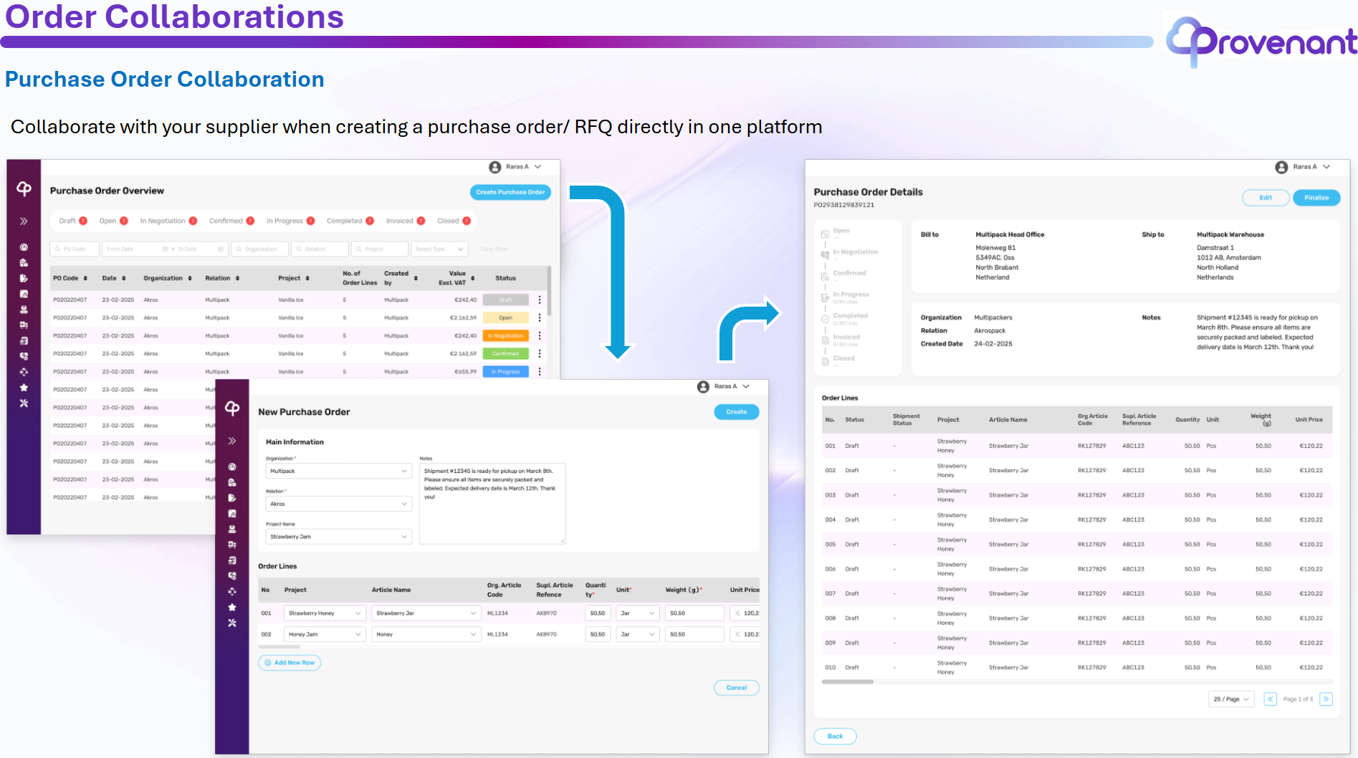This screenshot has height=758, width=1358.
Task: Click the Cancel button
Action: coord(737,688)
